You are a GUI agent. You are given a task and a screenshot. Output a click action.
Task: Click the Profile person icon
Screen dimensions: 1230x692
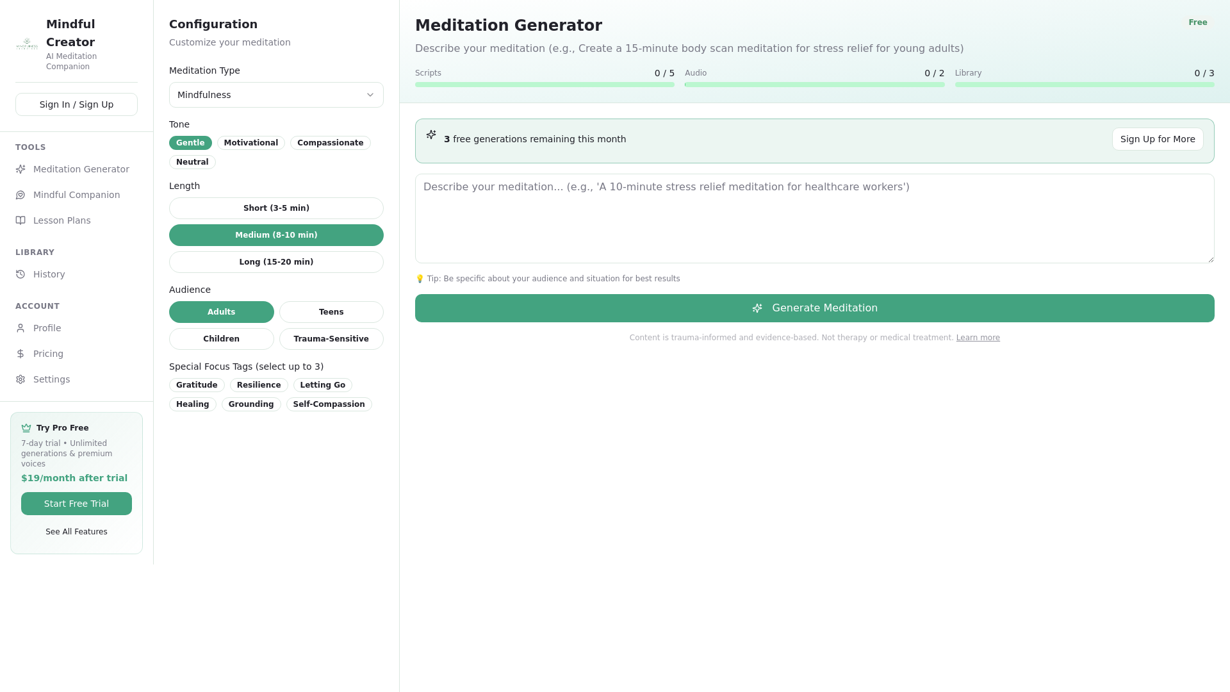point(20,328)
